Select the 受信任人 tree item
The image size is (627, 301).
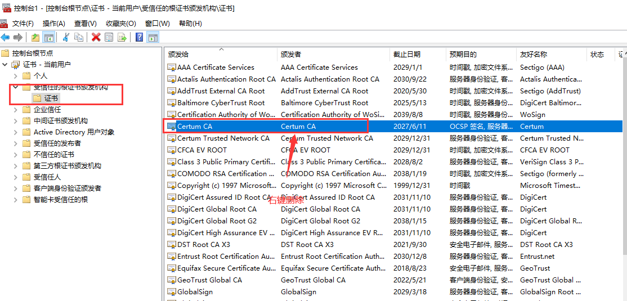47,177
